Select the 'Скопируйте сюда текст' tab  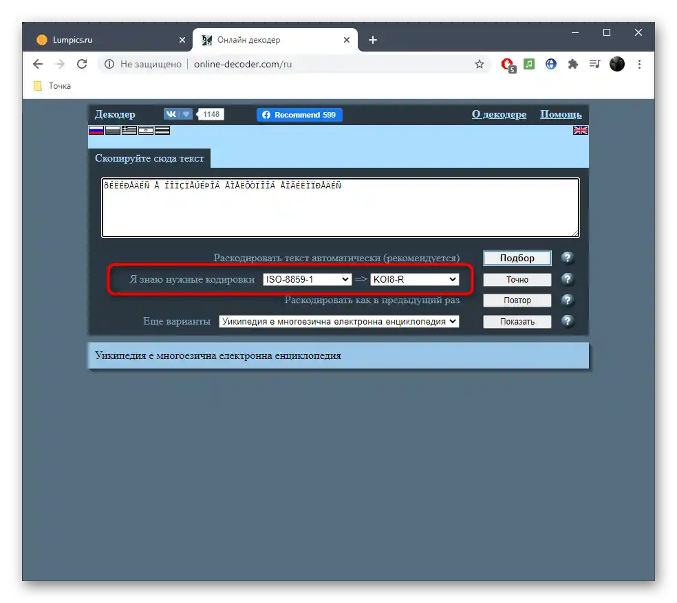[149, 158]
